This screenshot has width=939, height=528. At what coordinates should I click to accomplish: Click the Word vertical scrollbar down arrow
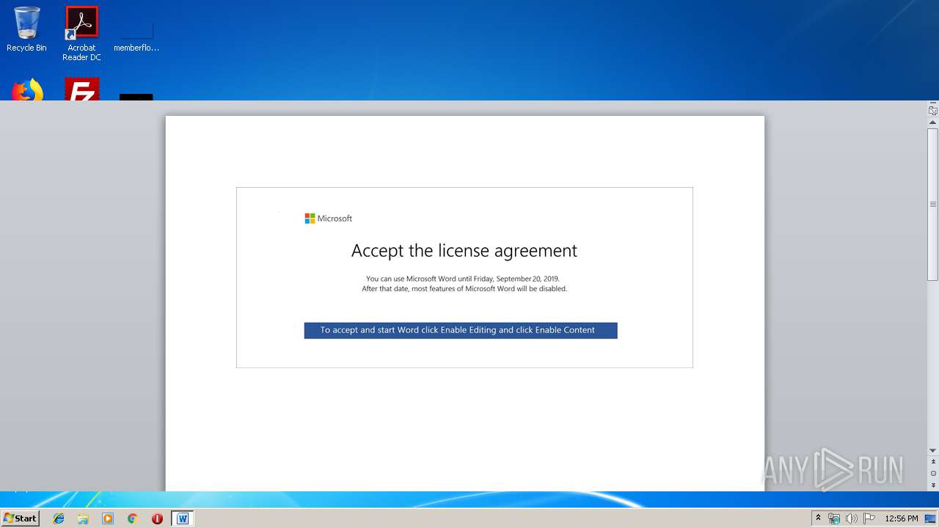[x=932, y=450]
